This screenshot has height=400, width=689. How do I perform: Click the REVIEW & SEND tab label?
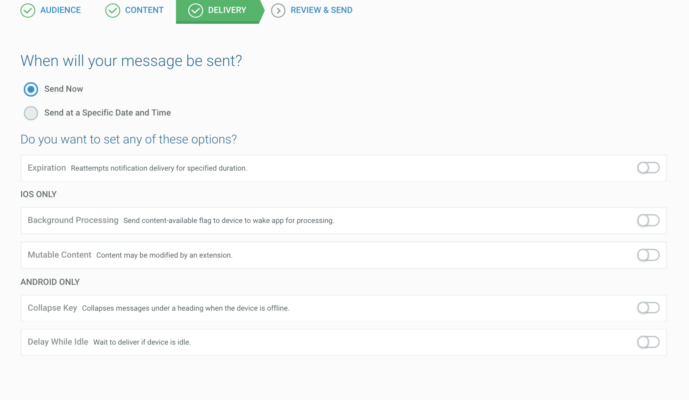(322, 10)
